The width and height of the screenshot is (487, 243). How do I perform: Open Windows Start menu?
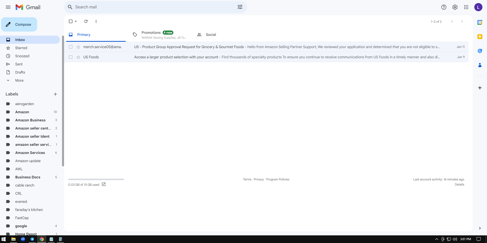pyautogui.click(x=4, y=239)
